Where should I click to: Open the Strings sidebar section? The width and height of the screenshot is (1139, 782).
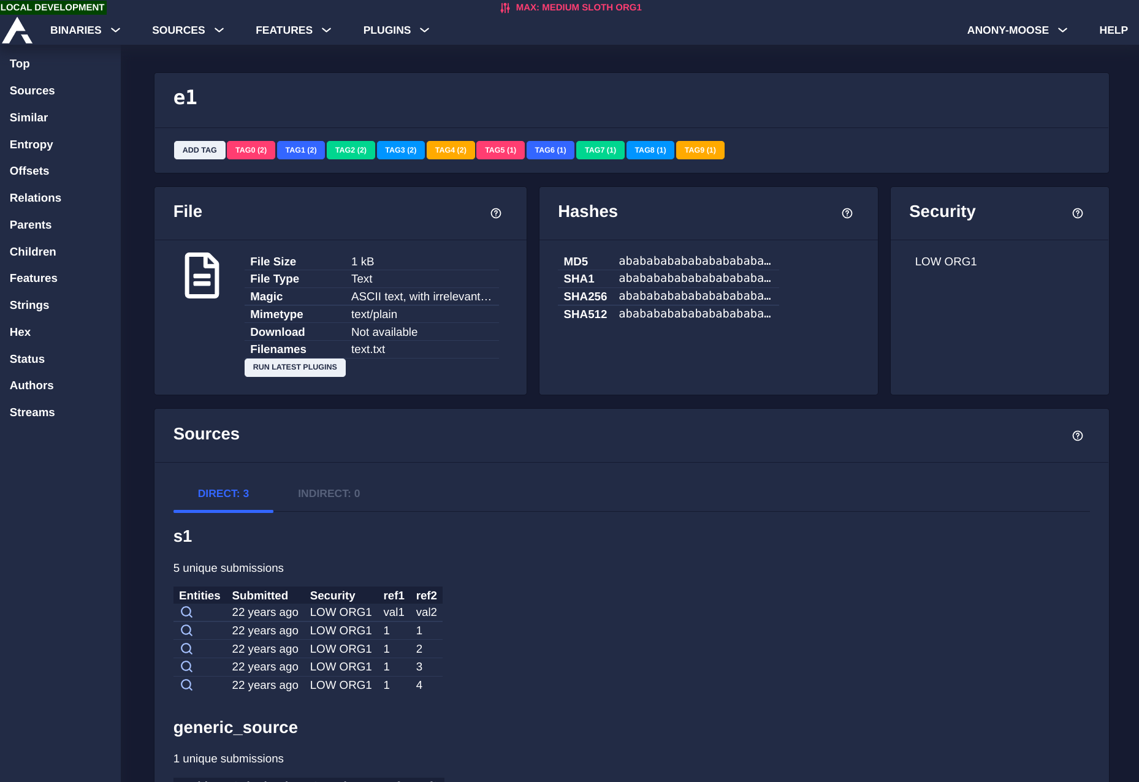[29, 305]
